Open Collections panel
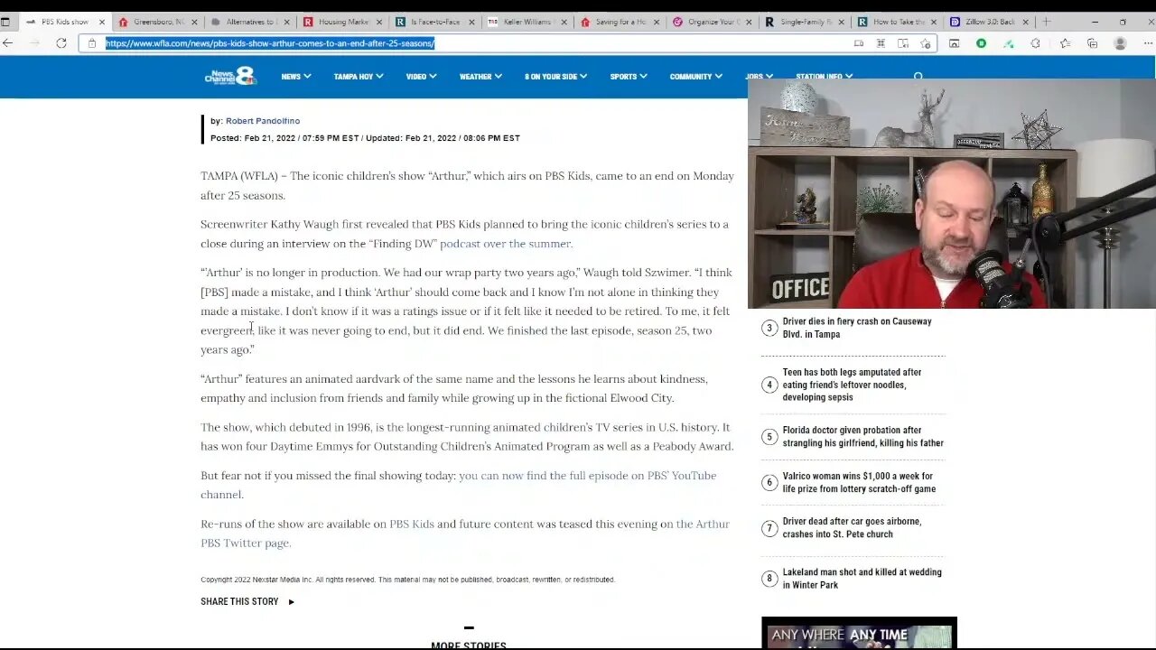 pyautogui.click(x=1092, y=43)
